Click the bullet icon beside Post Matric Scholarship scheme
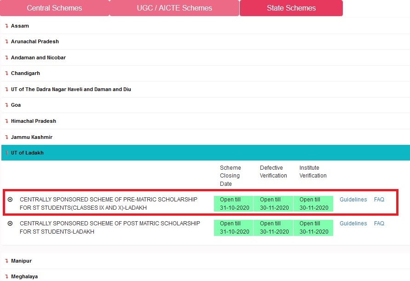410x281 pixels. pyautogui.click(x=10, y=224)
